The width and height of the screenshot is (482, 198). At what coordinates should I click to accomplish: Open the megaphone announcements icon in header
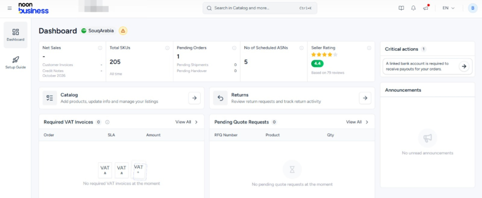point(426,8)
